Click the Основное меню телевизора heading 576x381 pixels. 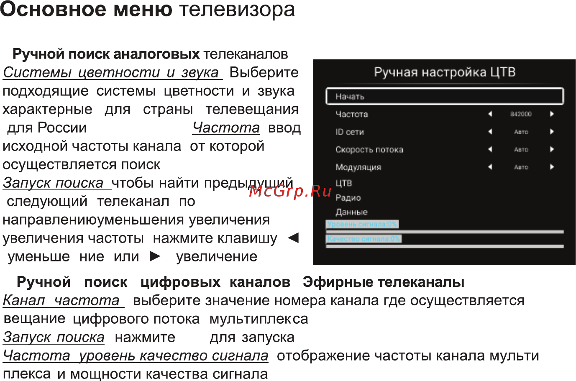pyautogui.click(x=148, y=9)
